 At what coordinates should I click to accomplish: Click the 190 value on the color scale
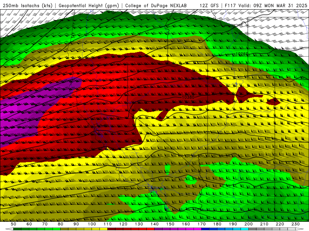[x=233, y=224]
